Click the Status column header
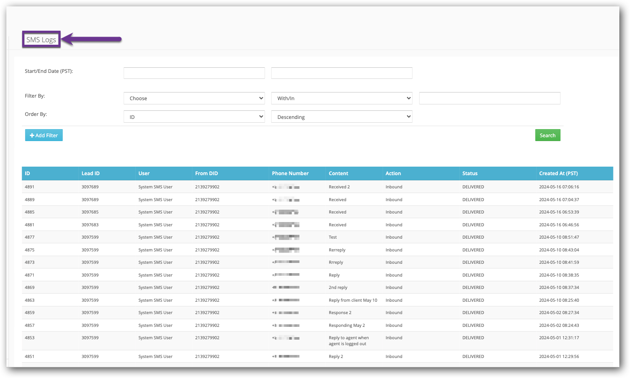The width and height of the screenshot is (630, 378). coord(470,173)
